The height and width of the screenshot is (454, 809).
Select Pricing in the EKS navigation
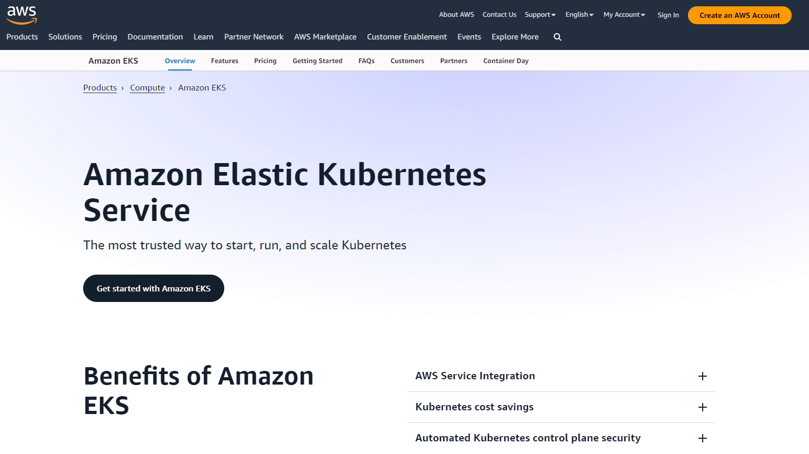(265, 60)
